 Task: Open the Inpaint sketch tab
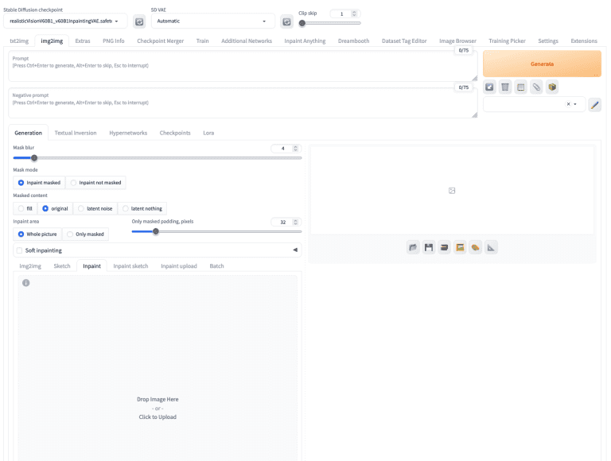coord(130,265)
